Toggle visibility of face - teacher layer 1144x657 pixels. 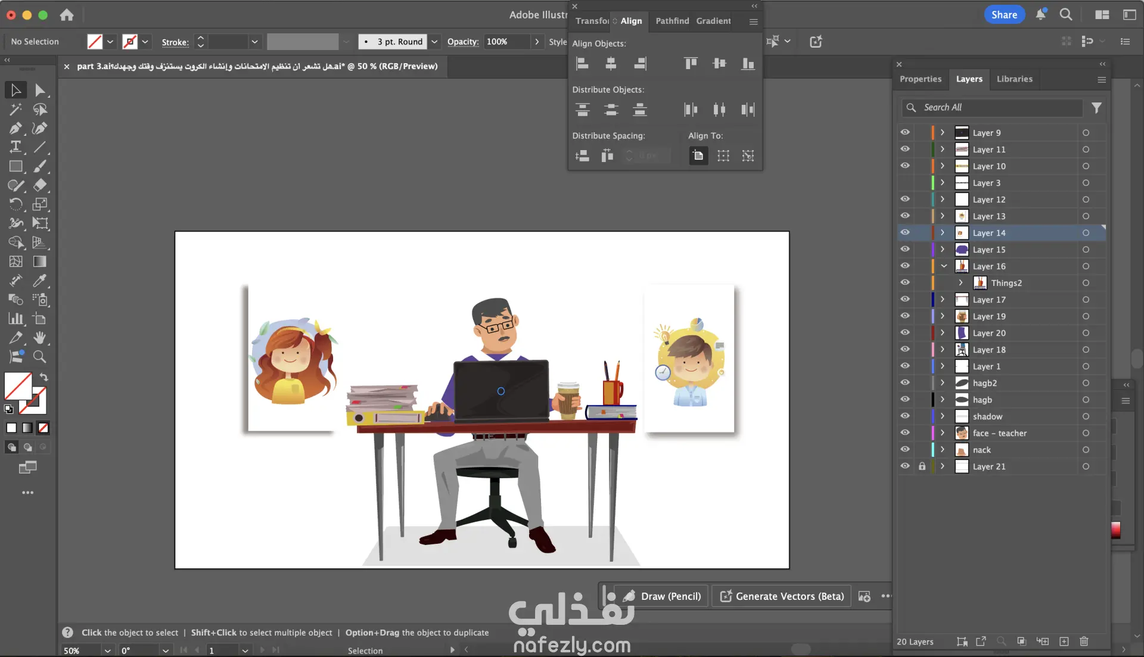(x=905, y=433)
